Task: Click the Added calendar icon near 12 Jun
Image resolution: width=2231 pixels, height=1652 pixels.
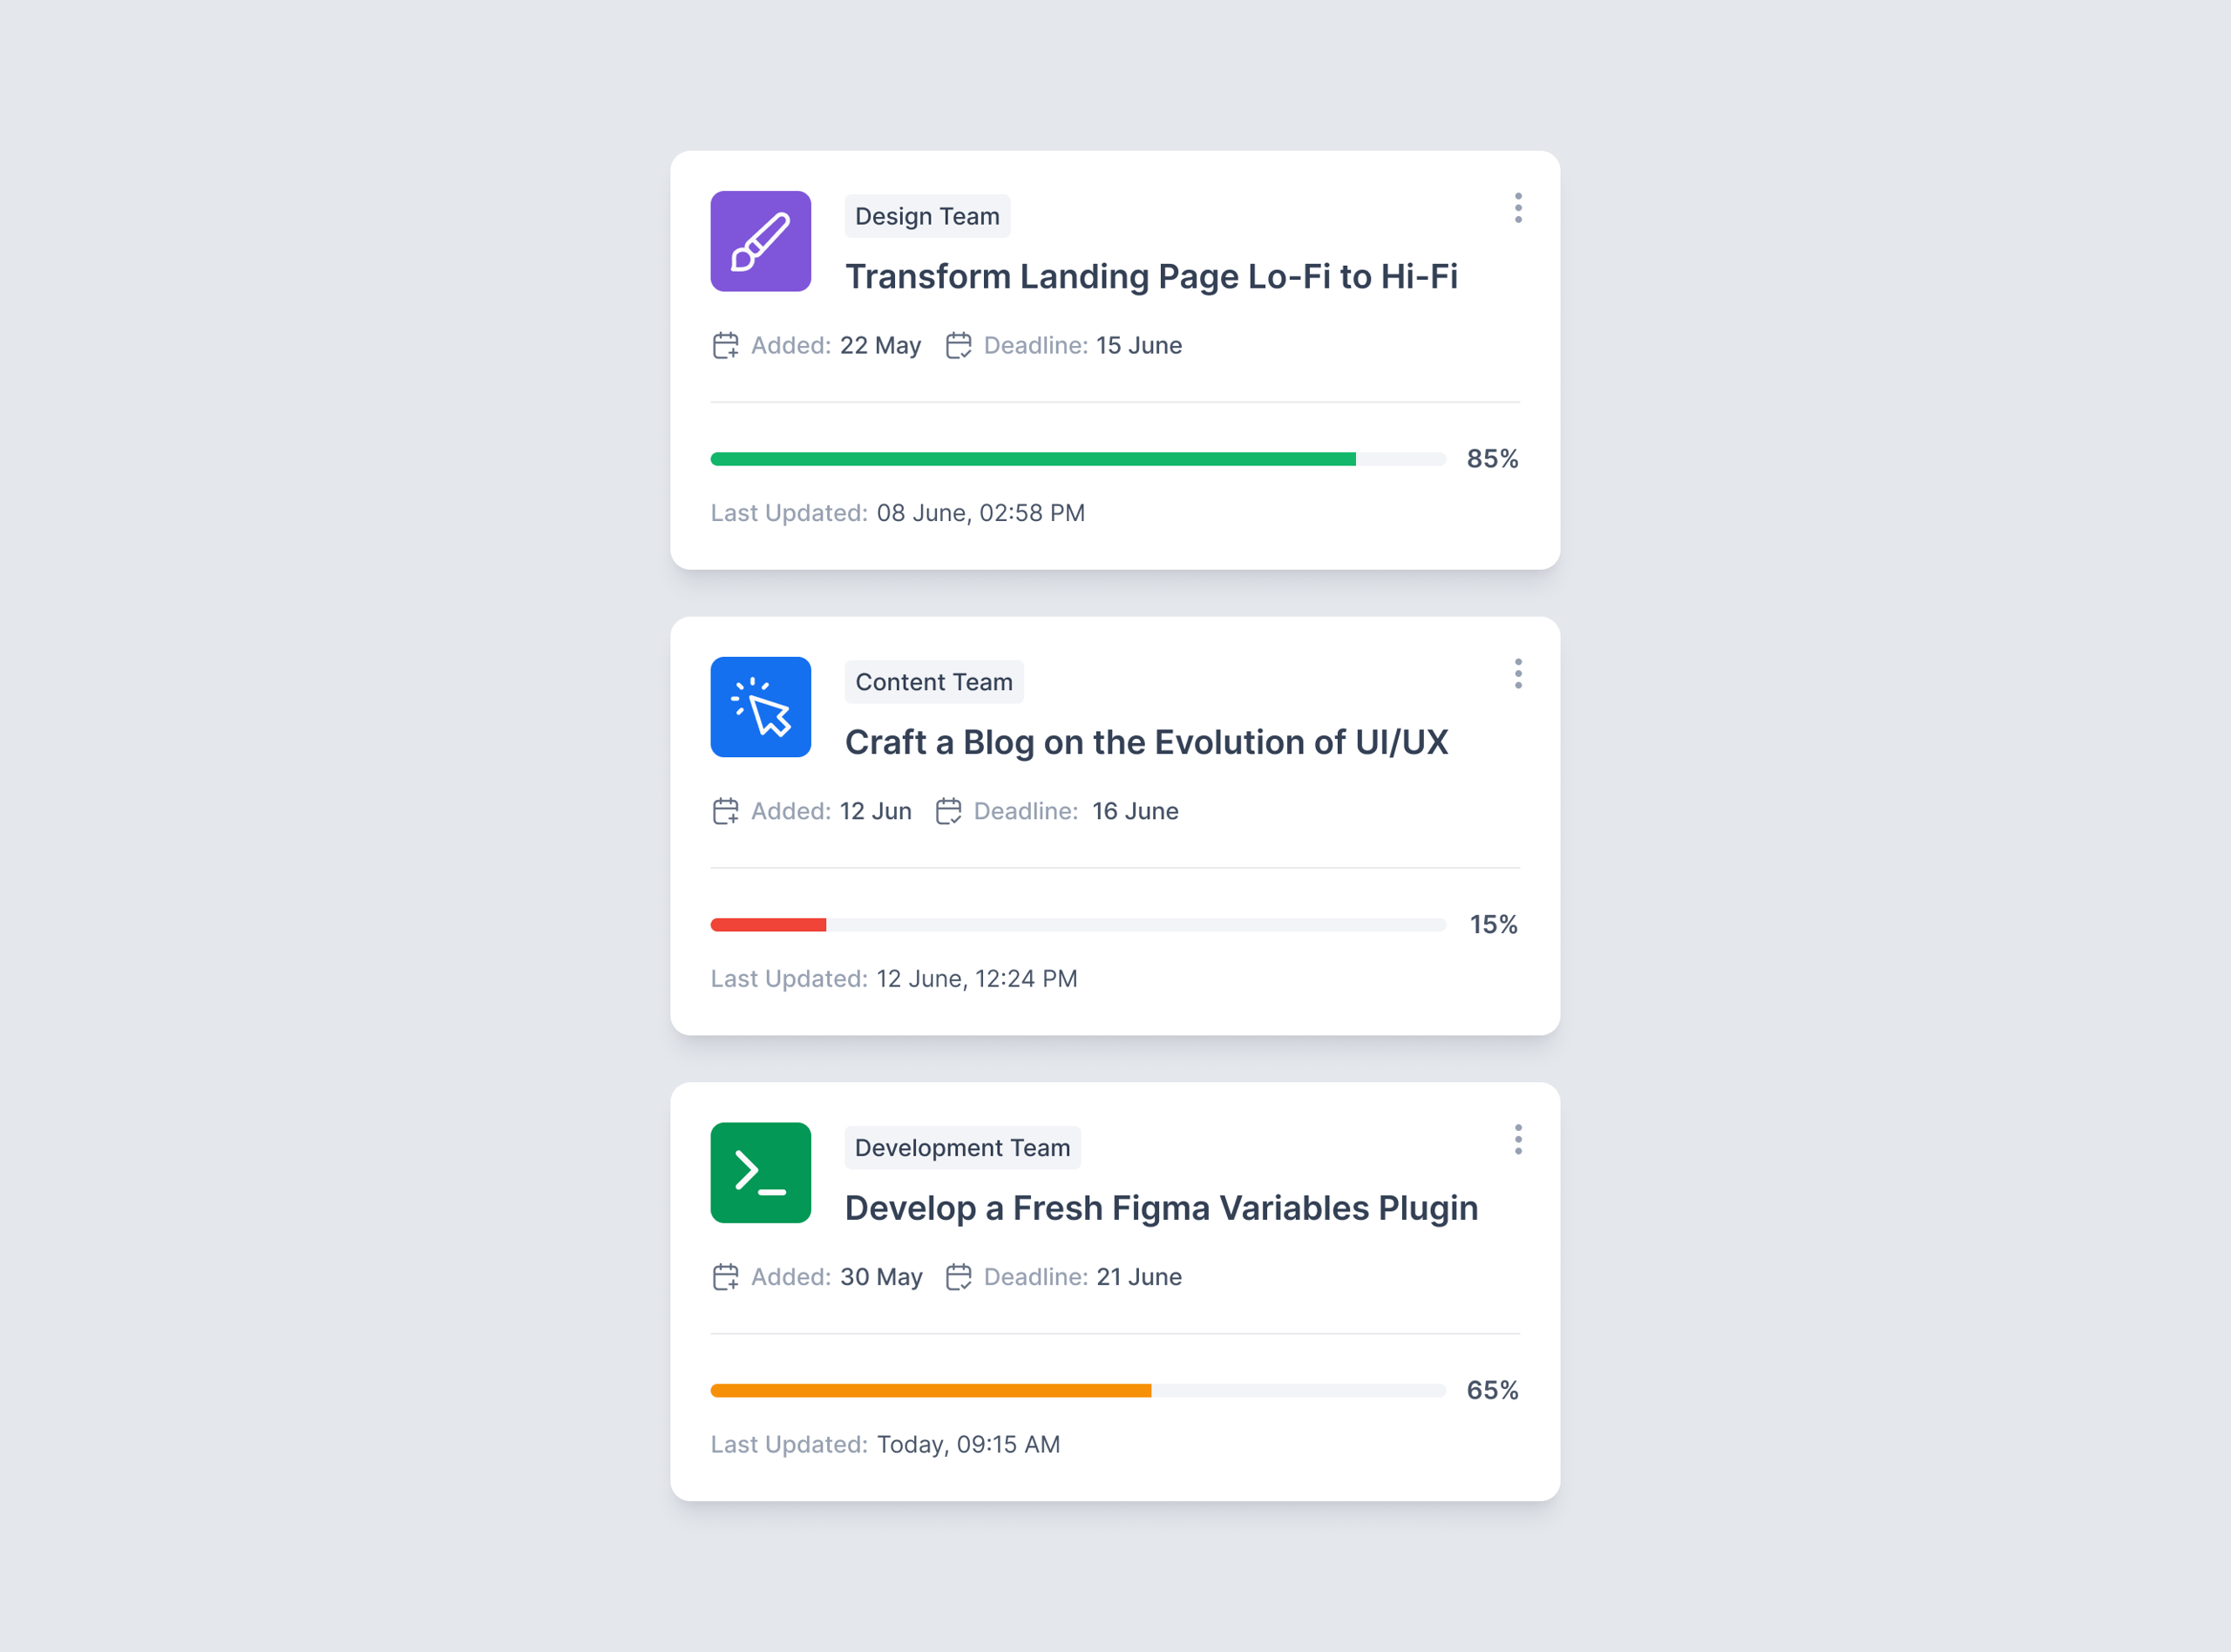Action: [726, 811]
